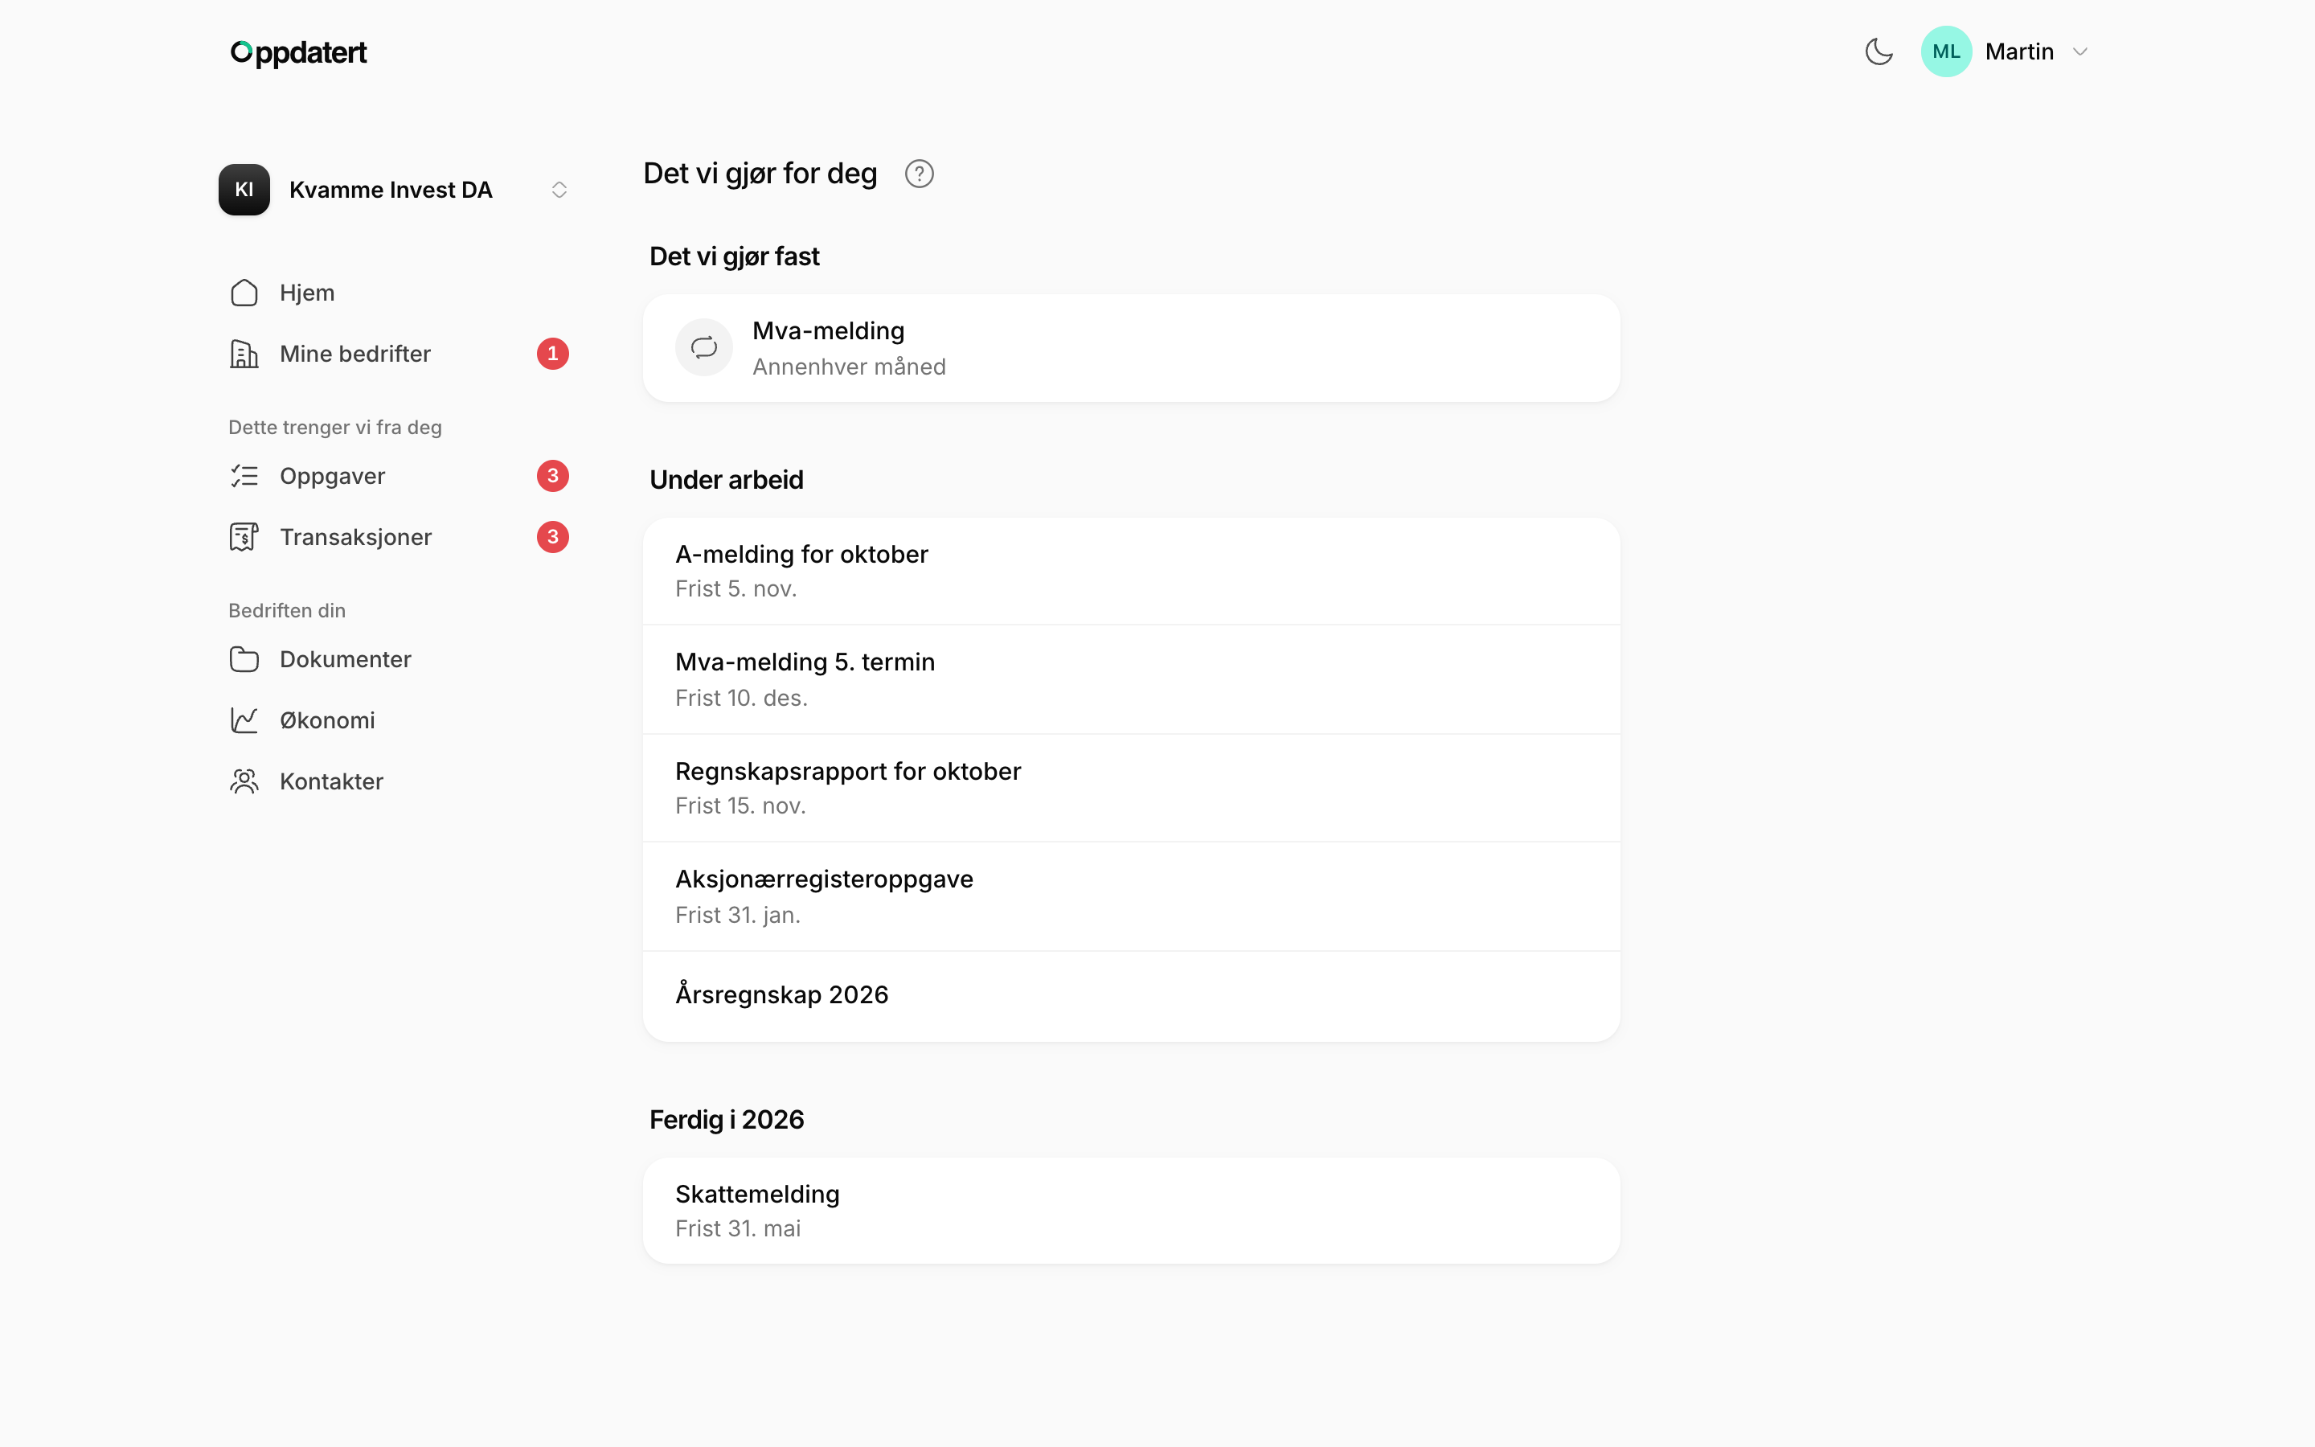
Task: Click the Kvamme Invest DA company name
Action: click(391, 190)
